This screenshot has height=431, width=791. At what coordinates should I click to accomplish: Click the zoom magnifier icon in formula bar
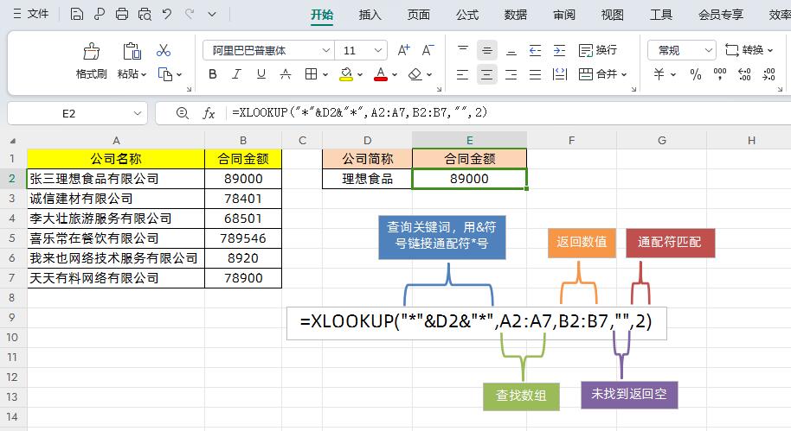tap(182, 113)
